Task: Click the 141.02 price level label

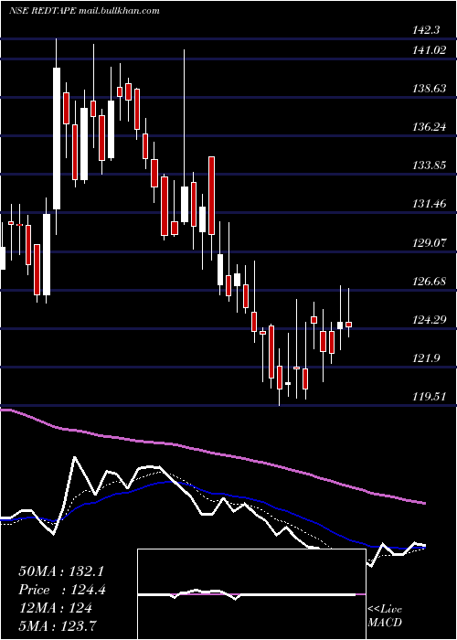Action: click(x=430, y=49)
